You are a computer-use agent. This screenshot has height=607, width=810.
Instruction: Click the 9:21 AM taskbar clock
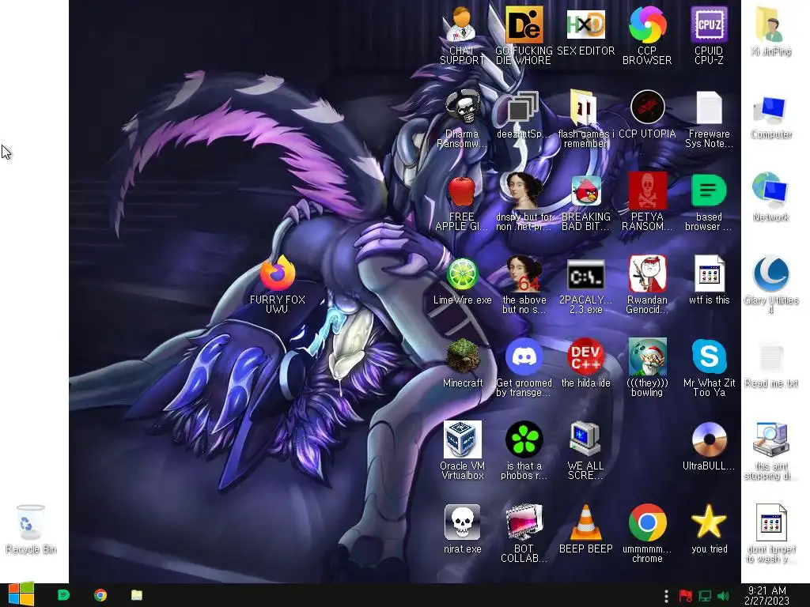pyautogui.click(x=767, y=595)
